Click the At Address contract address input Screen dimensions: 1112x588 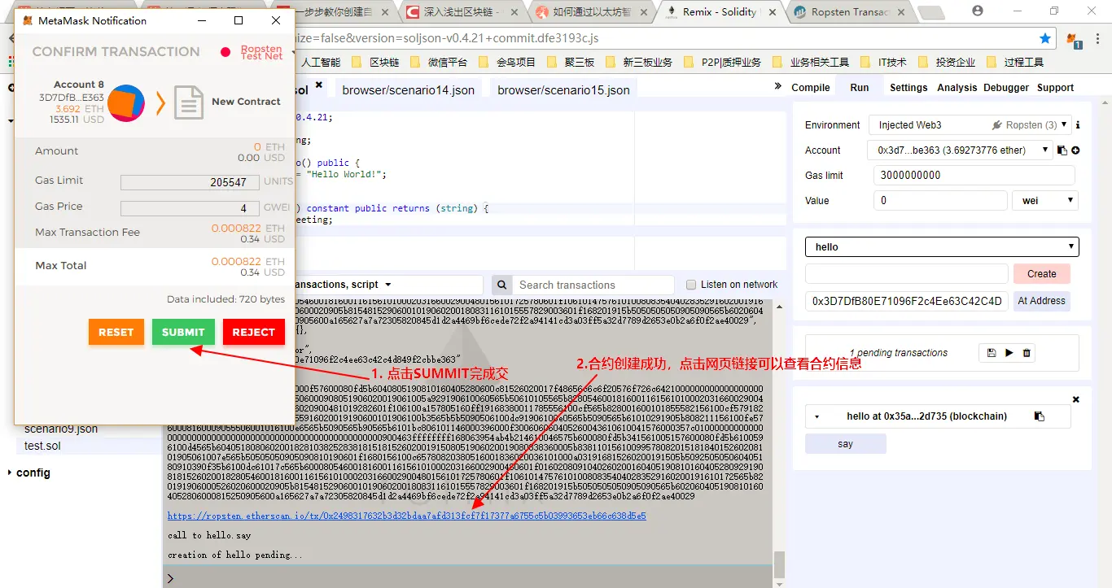[906, 301]
